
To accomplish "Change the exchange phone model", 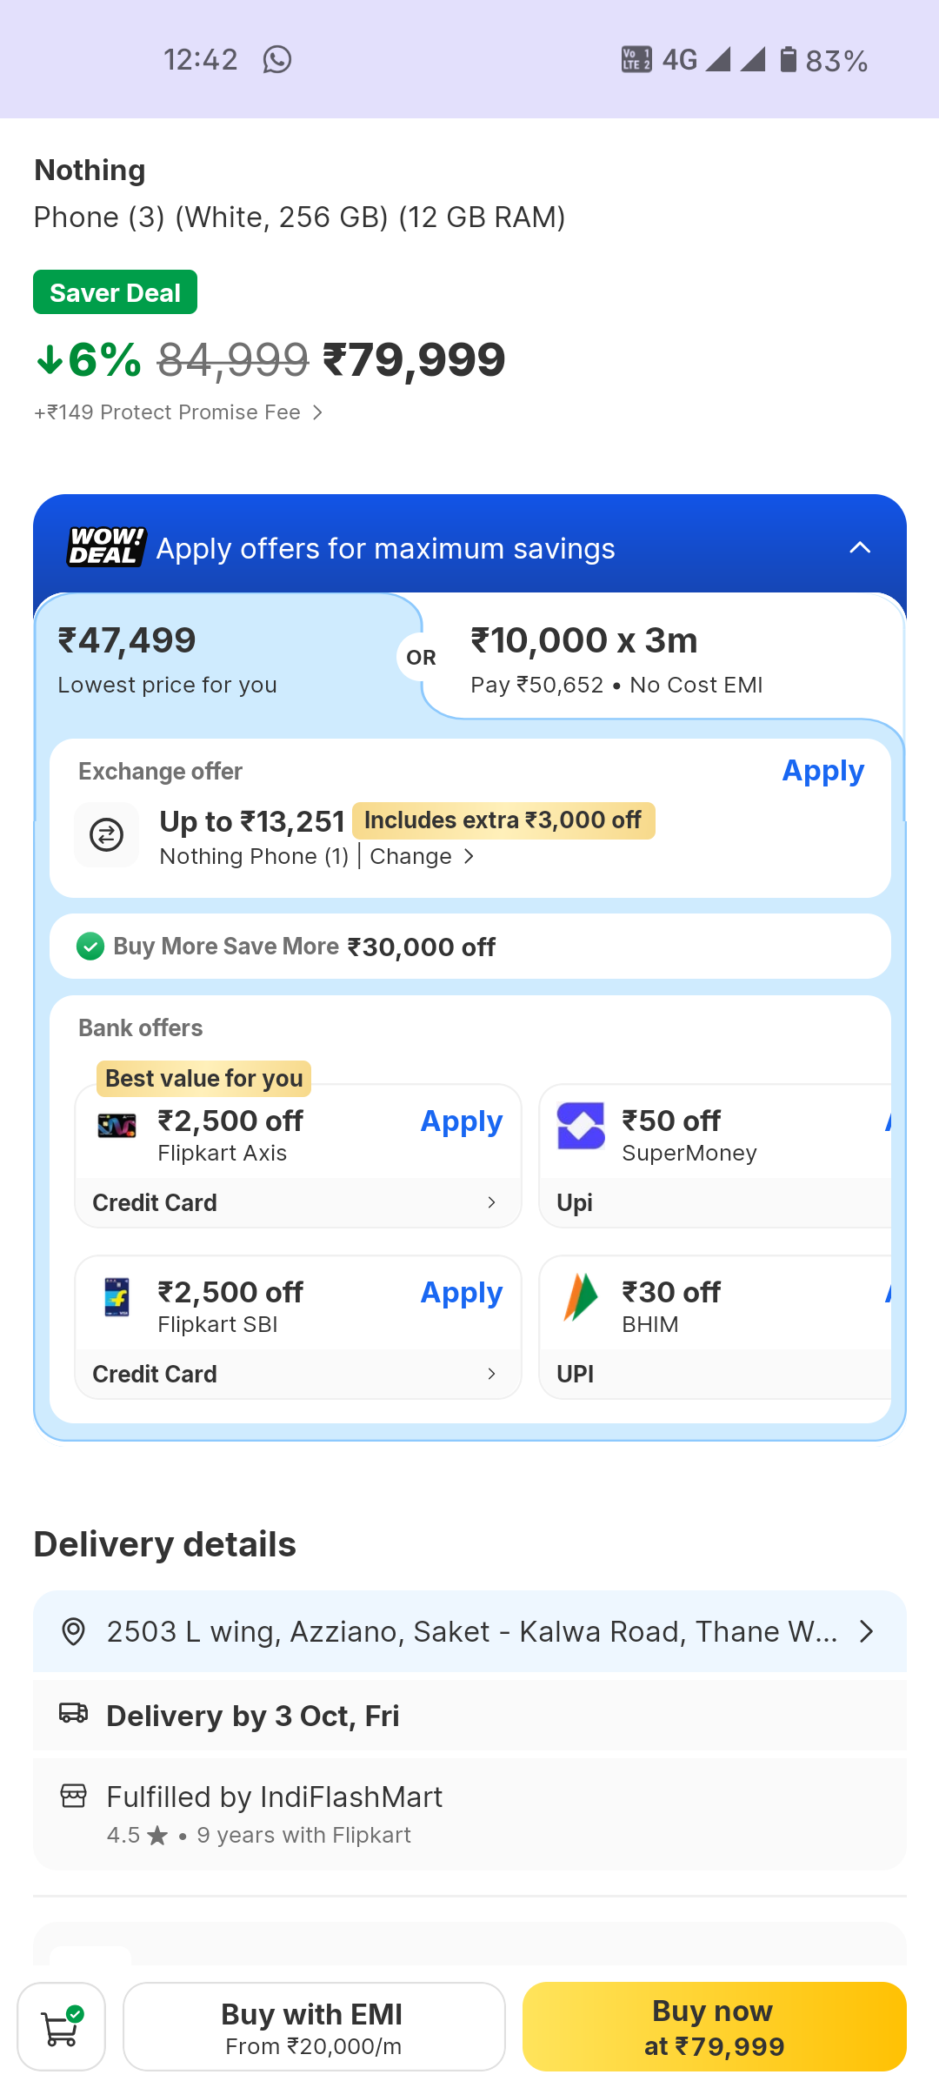I will (422, 857).
